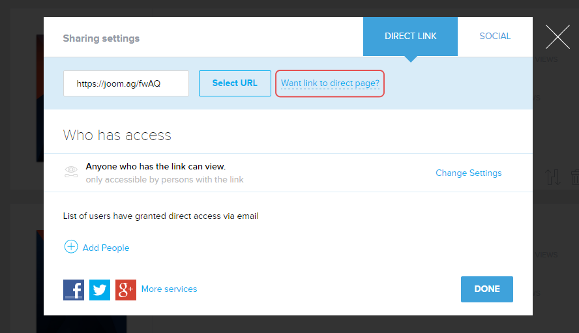Screen dimensions: 579x333
Task: Click the Add People text link
Action: [106, 248]
